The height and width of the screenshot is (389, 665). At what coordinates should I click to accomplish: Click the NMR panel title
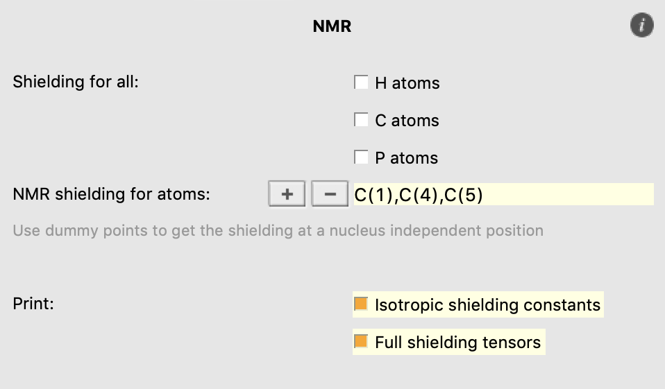pos(332,27)
